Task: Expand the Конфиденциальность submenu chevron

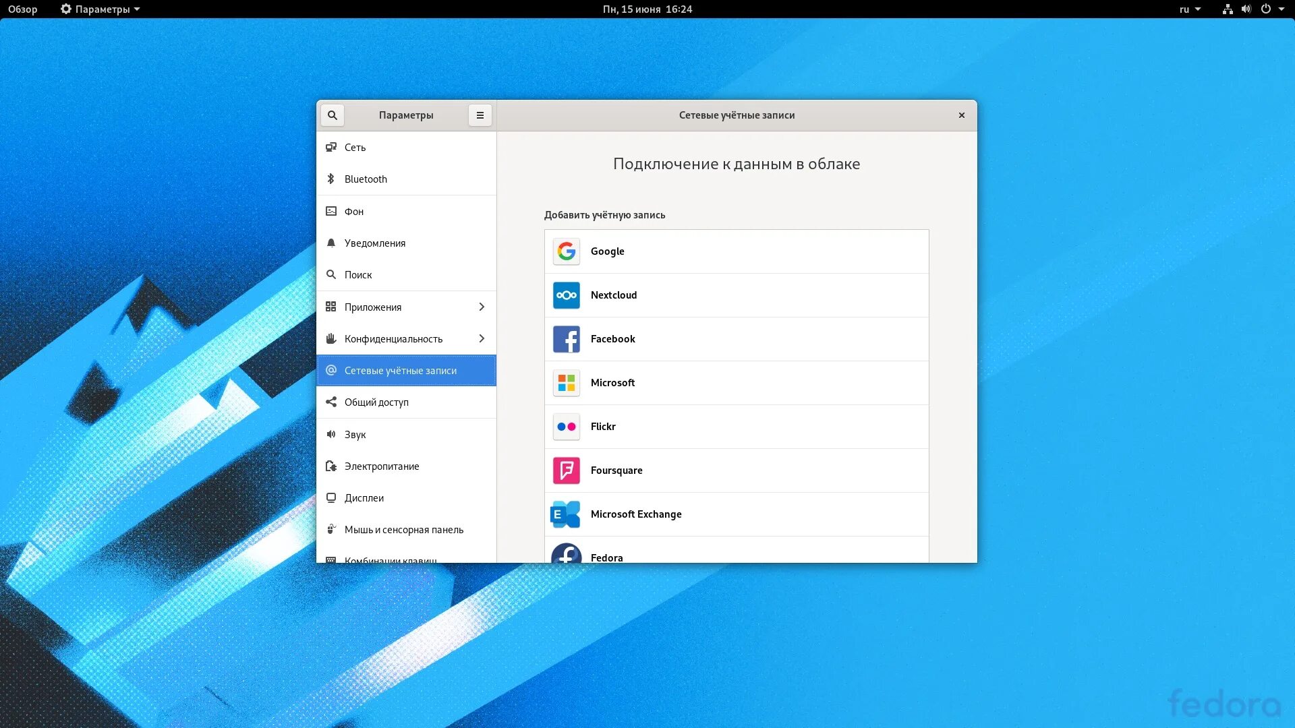Action: [482, 339]
